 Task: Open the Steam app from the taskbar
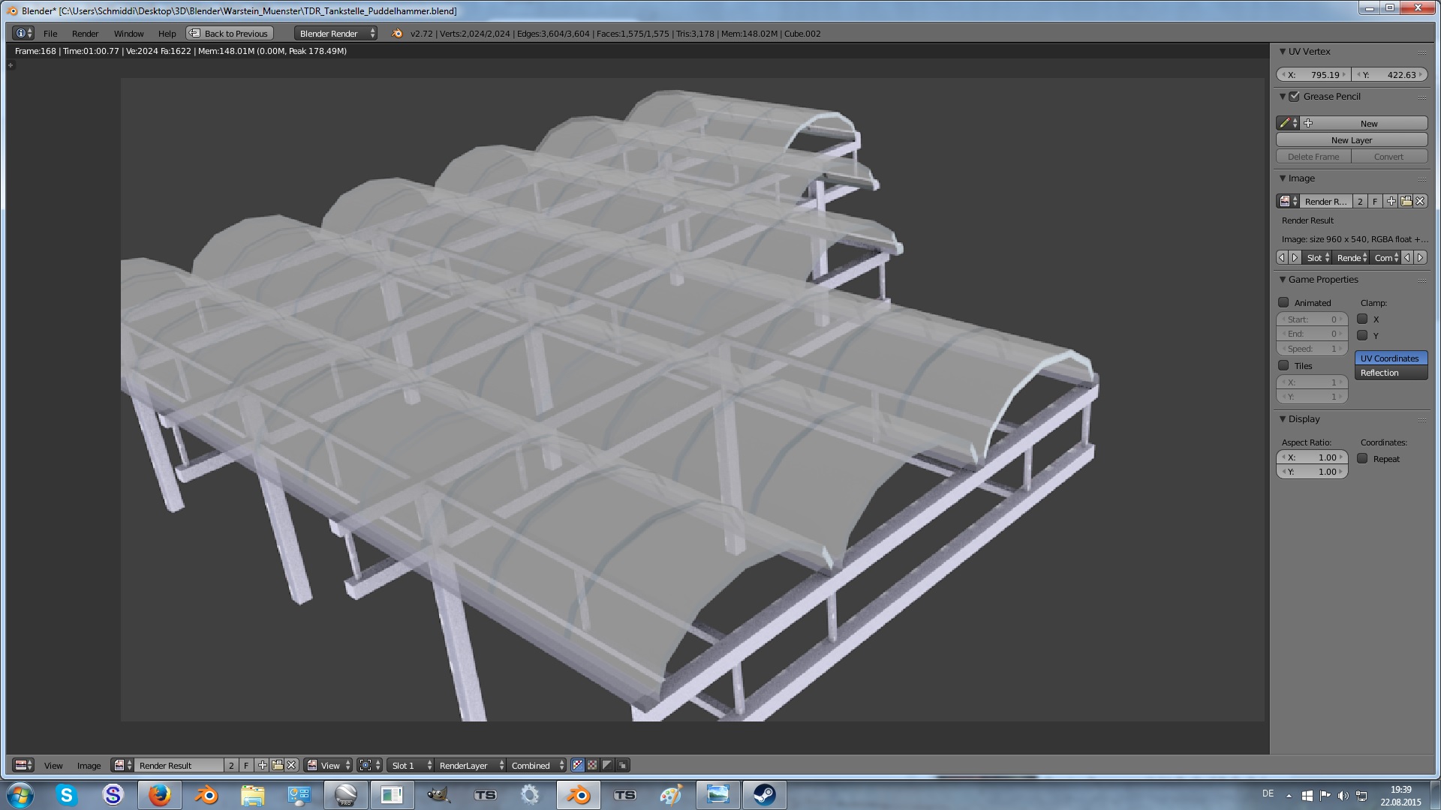tap(764, 794)
